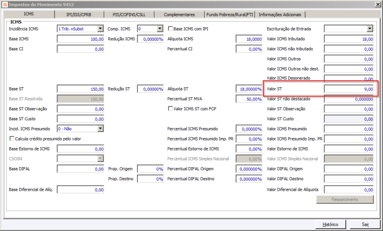Screen dimensions: 383x231
Task: Edit the Alíquota ICMS field
Action: pos(249,39)
